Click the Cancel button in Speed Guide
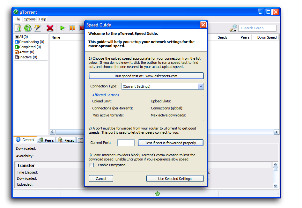This screenshot has width=302, height=208. pyautogui.click(x=101, y=179)
